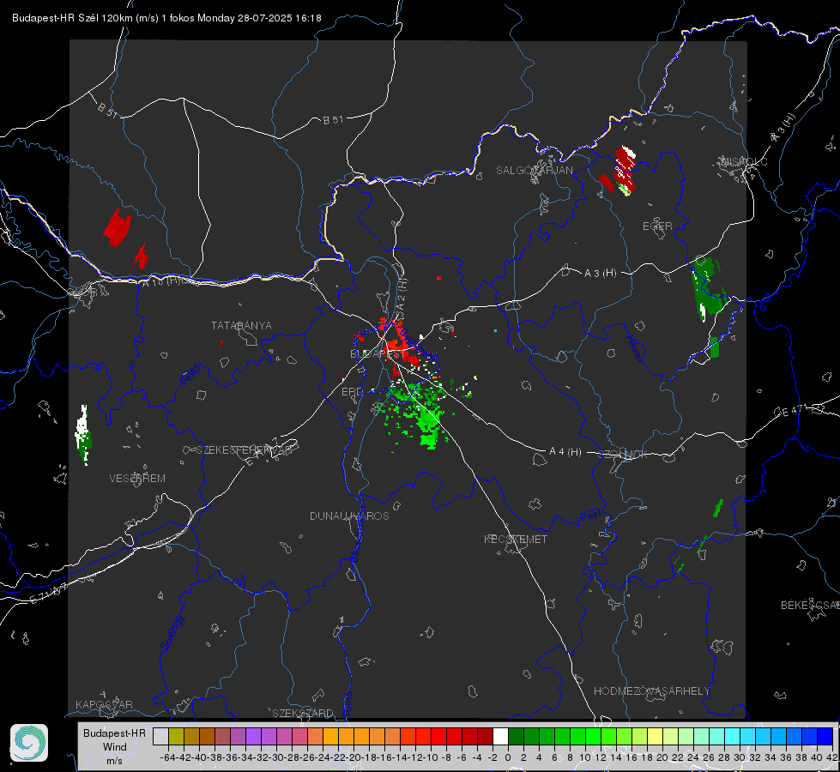Image resolution: width=840 pixels, height=772 pixels.
Task: Click the BUDAPEST city label
Action: (378, 354)
